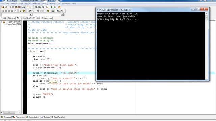This screenshot has height=121, width=216.
Task: Open the Find Results bottom tab
Action: pos(58,117)
